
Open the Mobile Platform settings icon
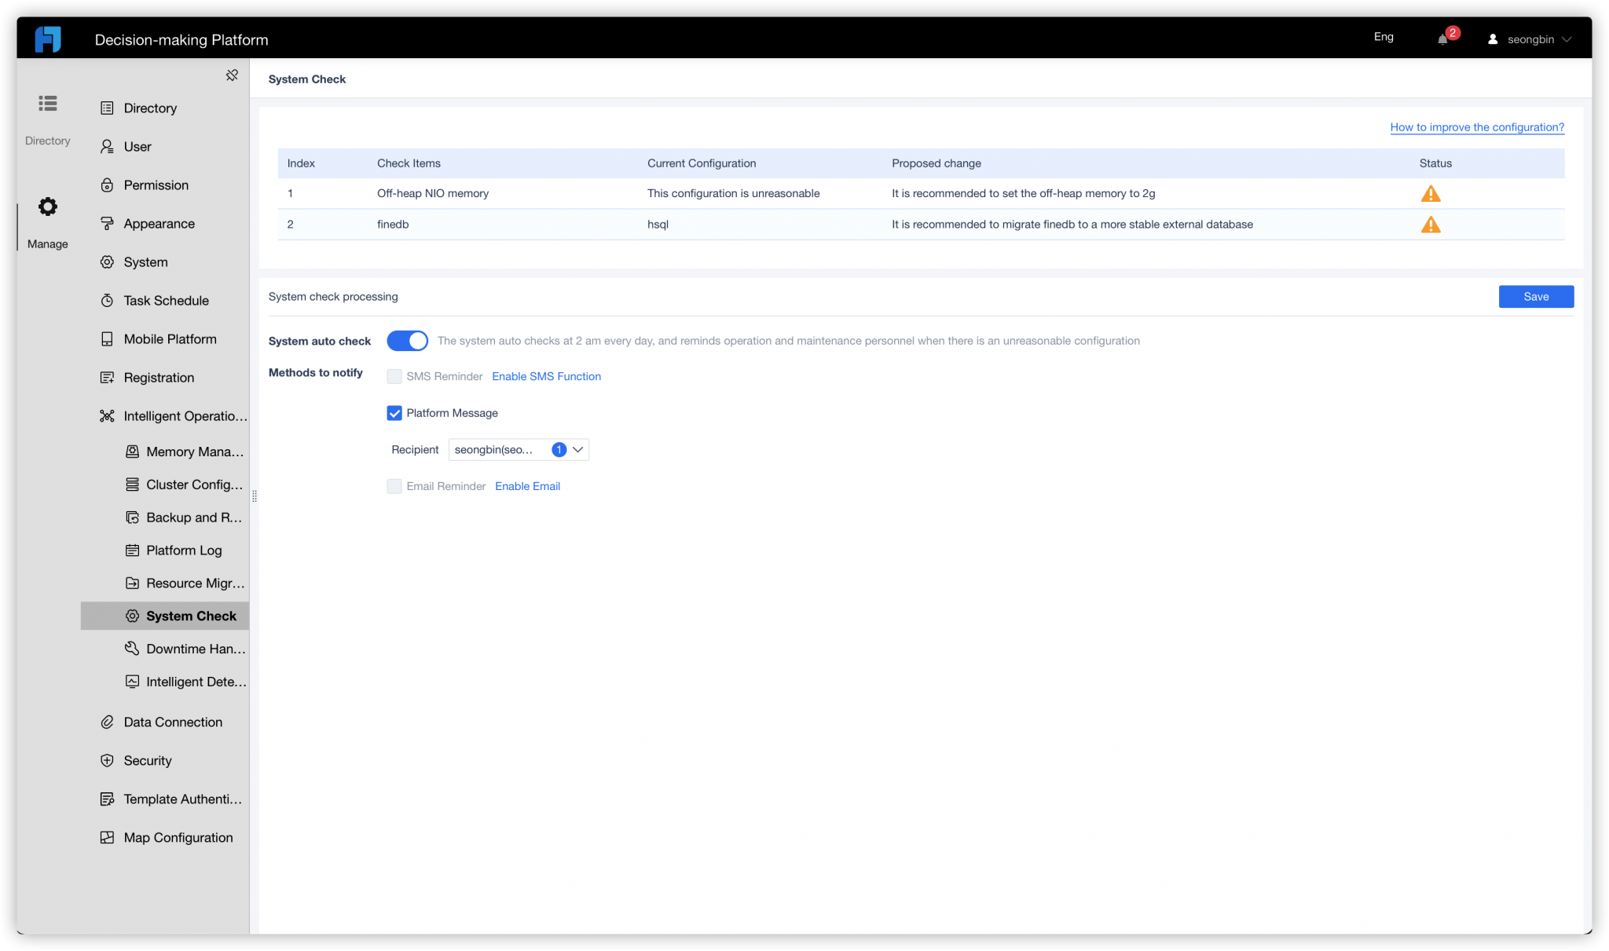[x=107, y=338]
